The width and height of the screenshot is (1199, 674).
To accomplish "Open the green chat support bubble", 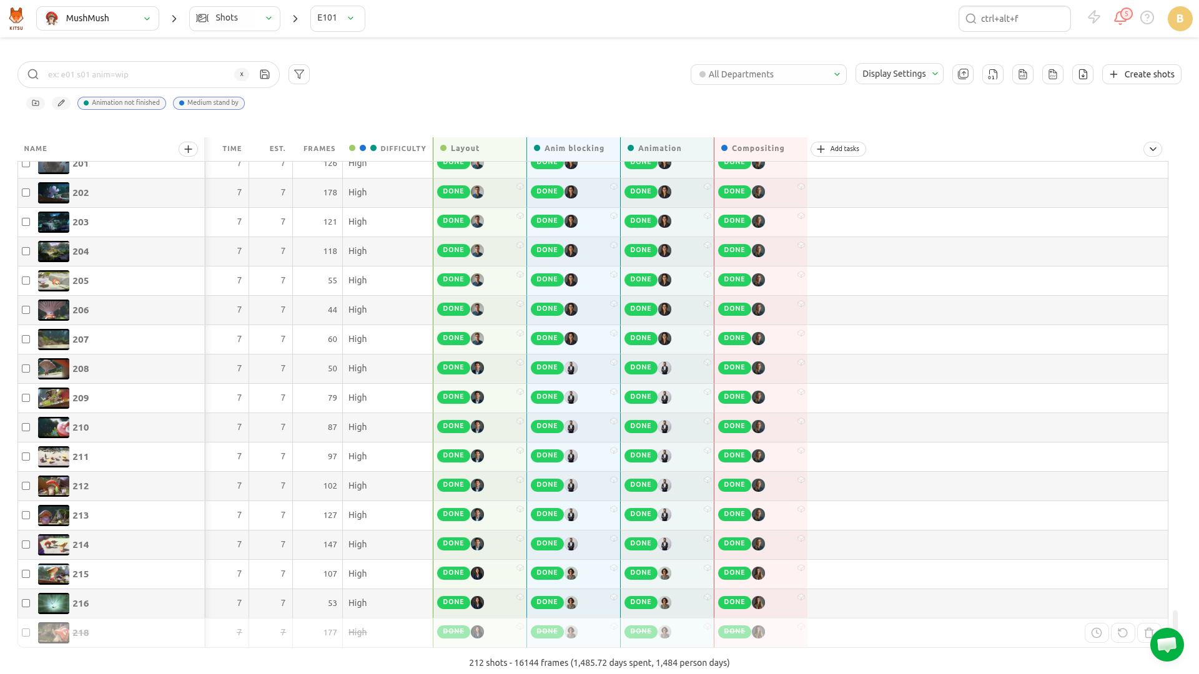I will 1167,645.
